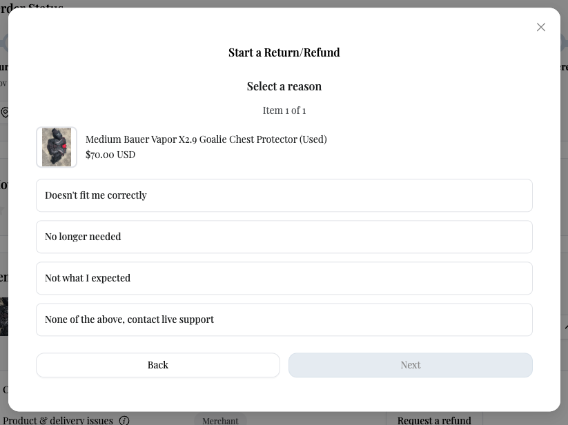Click the info icon beside Product & delivery issues
This screenshot has height=425, width=568.
[x=124, y=420]
